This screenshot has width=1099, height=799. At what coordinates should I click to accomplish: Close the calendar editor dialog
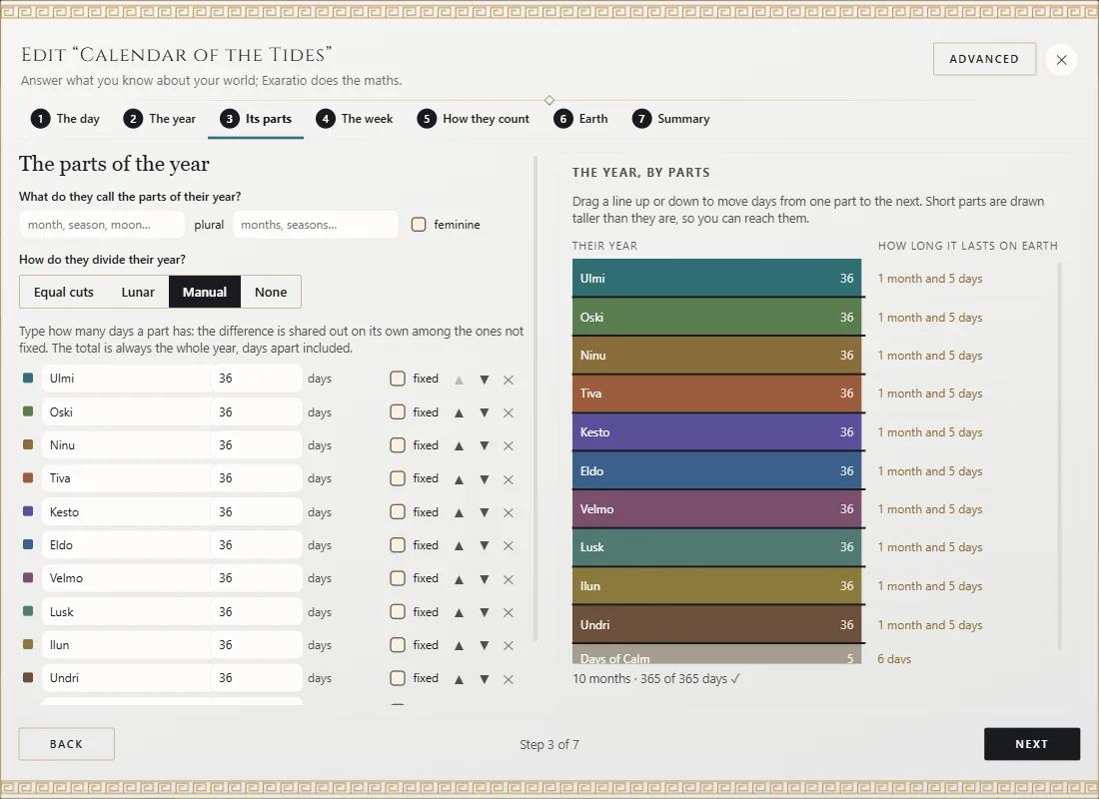click(x=1061, y=60)
